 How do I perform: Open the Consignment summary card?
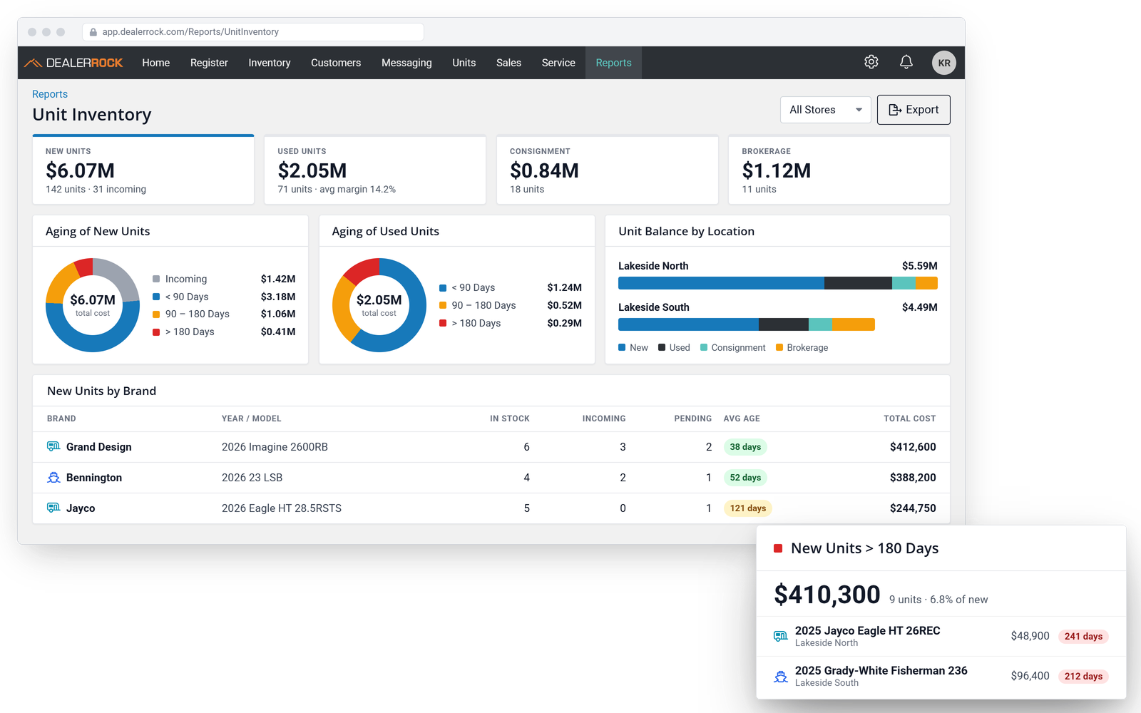click(x=608, y=170)
